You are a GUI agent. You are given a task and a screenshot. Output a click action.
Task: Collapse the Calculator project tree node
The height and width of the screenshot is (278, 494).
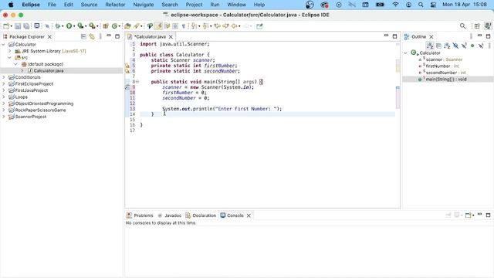tap(3, 45)
